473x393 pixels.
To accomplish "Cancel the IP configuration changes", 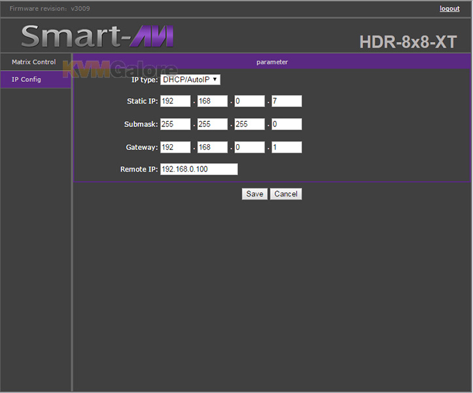I will [x=286, y=194].
